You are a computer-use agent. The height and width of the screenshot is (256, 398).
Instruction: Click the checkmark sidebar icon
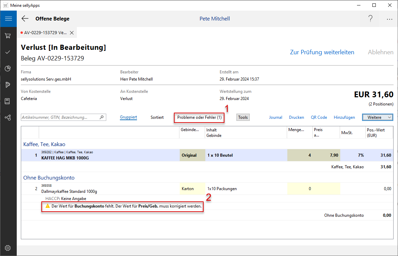pyautogui.click(x=8, y=52)
